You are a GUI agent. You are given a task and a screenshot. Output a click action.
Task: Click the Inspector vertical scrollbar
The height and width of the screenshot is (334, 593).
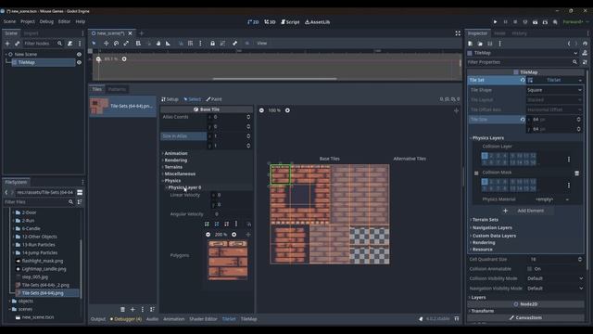[x=587, y=171]
